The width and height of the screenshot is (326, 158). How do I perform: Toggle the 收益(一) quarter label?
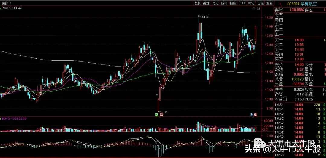coord(281,99)
